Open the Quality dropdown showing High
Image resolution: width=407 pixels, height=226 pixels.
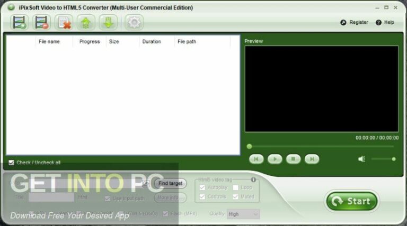click(x=243, y=214)
